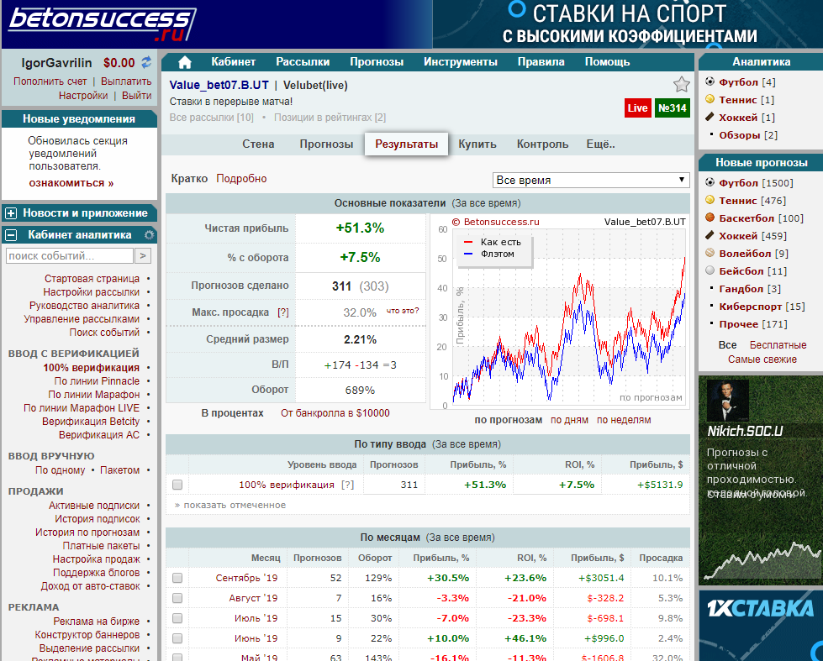Open Все рассылки [10] link
The image size is (823, 661).
click(x=212, y=118)
